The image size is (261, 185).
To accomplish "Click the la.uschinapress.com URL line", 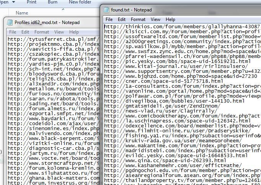I will click(x=178, y=121).
